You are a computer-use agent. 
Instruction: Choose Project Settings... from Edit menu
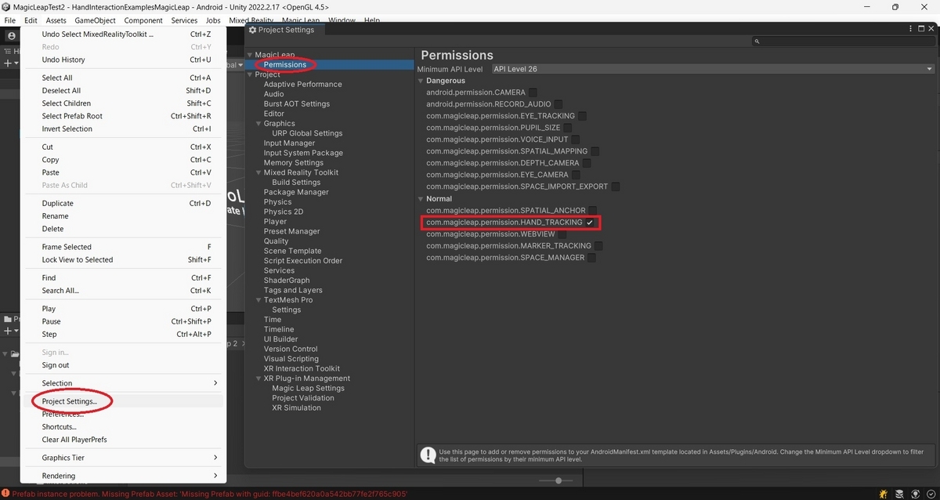(123, 401)
